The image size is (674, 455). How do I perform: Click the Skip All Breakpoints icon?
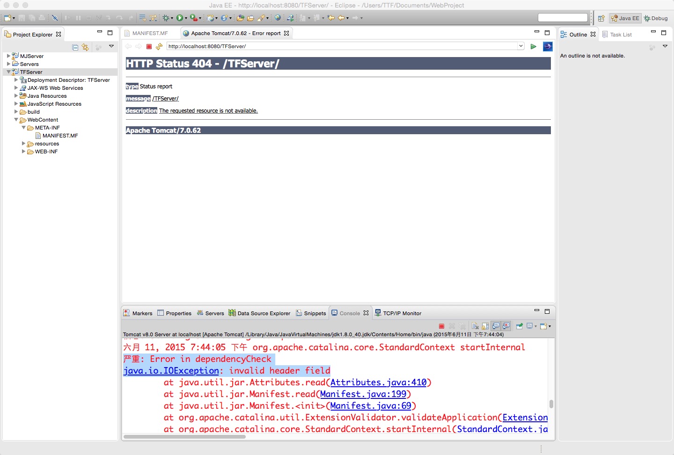[55, 18]
